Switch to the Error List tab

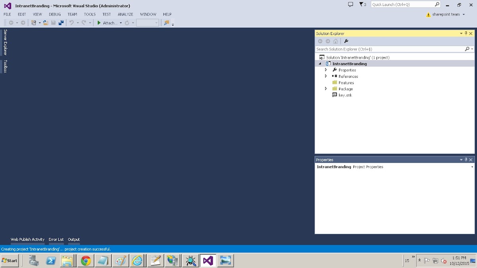56,239
